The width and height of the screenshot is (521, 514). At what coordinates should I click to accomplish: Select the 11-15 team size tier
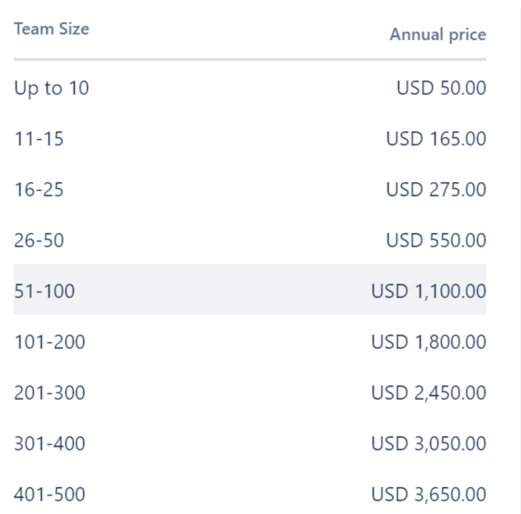point(39,139)
